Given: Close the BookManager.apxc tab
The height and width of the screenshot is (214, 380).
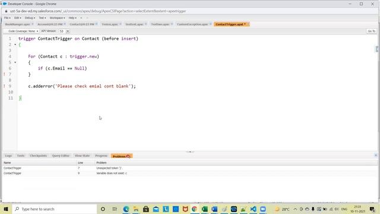Looking at the screenshot, I should point(33,24).
